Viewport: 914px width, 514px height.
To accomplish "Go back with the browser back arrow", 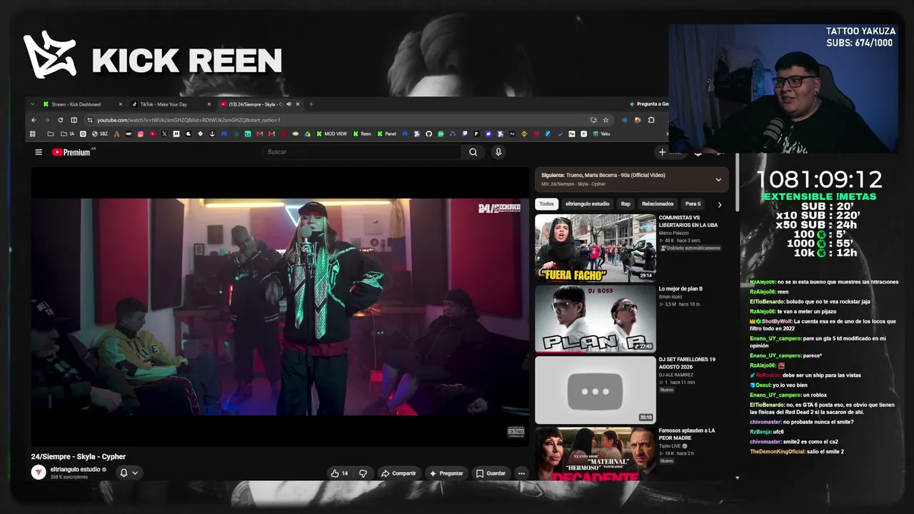I will [x=34, y=120].
